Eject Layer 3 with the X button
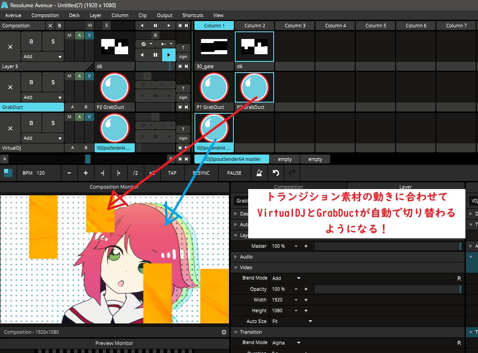 coord(10,47)
